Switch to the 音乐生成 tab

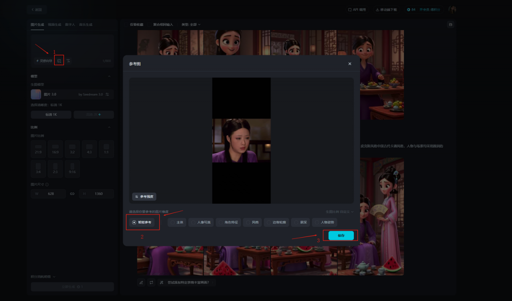pos(85,25)
